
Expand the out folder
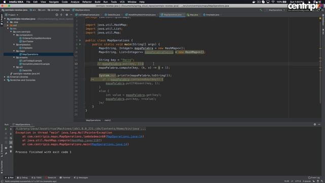tap(8, 25)
